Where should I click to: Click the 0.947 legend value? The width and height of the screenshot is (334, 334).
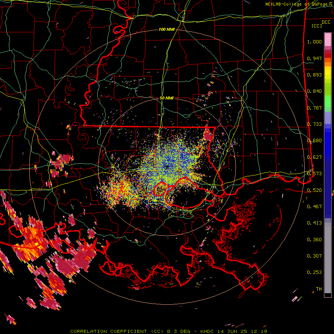pos(314,58)
